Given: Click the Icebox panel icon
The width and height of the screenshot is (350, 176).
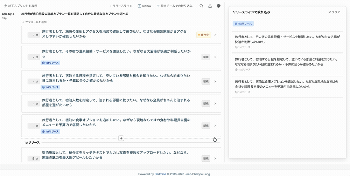Looking at the screenshot, I should coord(139,6).
